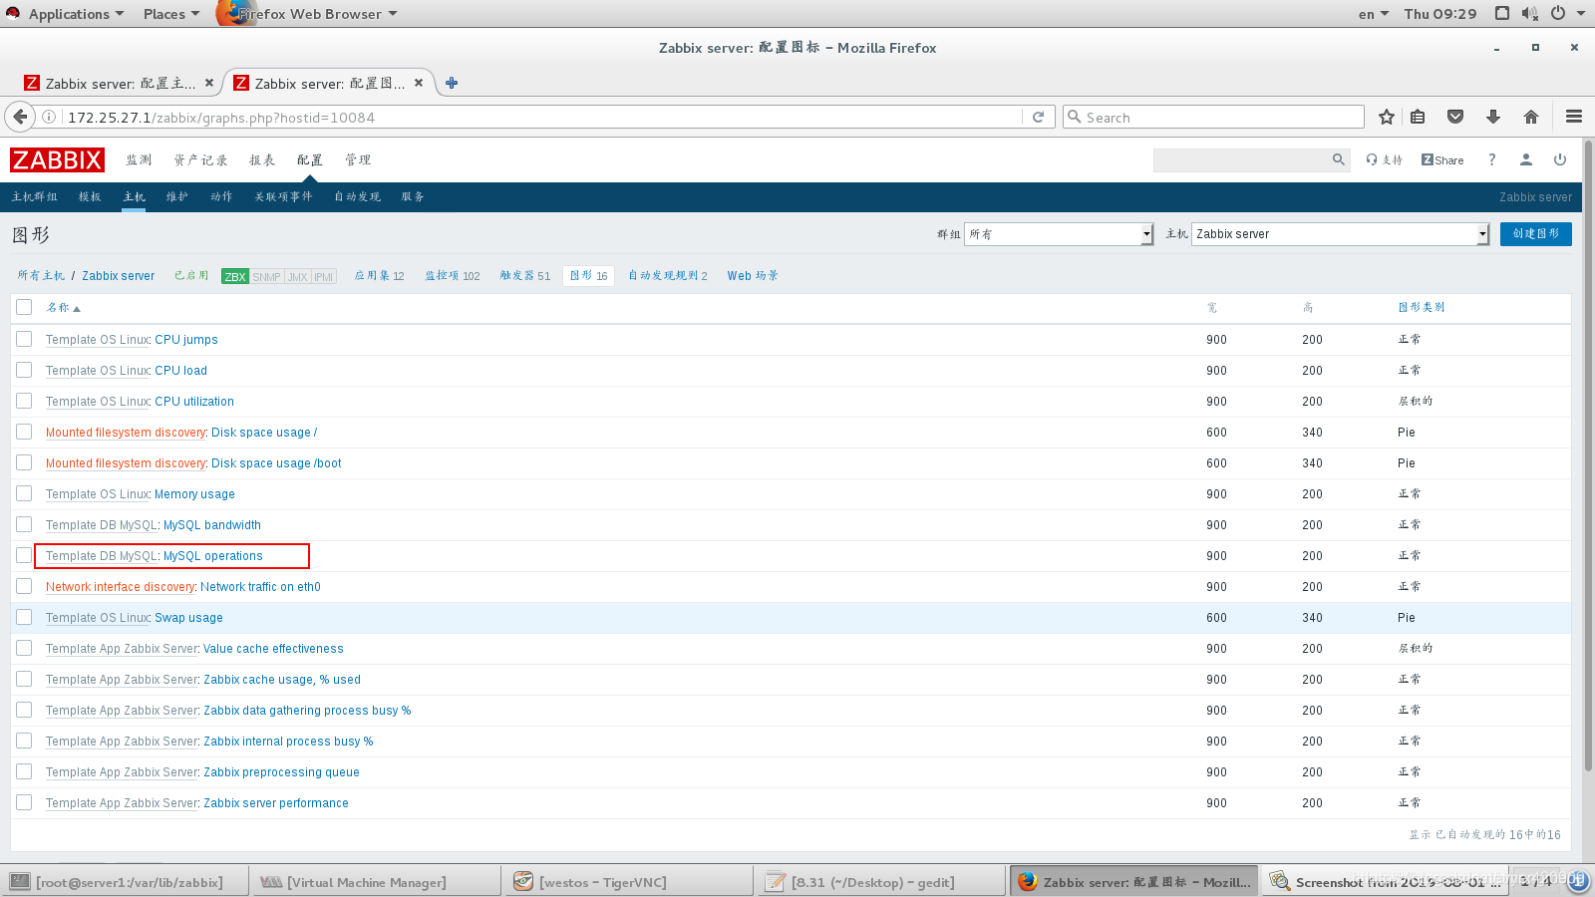Close the second Zabbix browser tab

pos(419,83)
